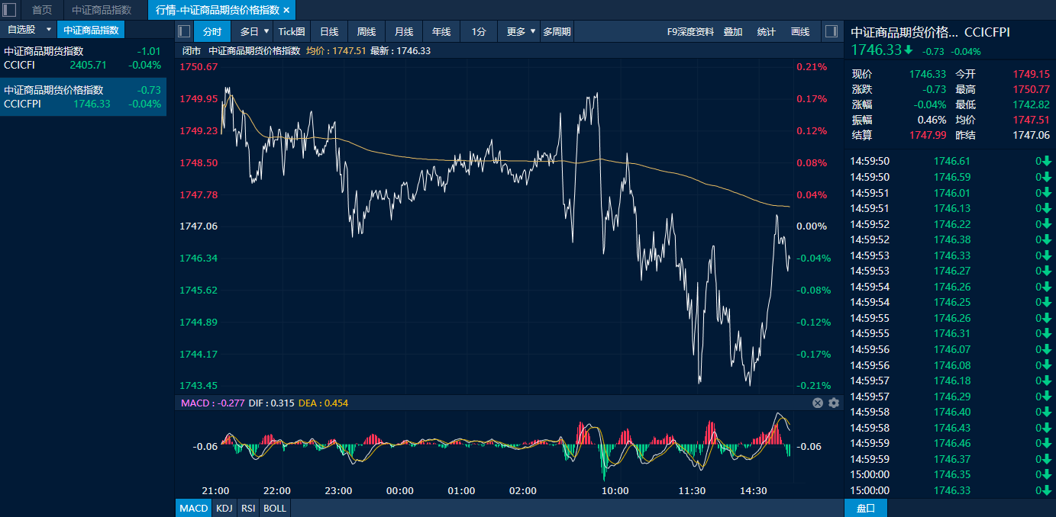Open the 多日 dropdown arrow

[x=266, y=31]
